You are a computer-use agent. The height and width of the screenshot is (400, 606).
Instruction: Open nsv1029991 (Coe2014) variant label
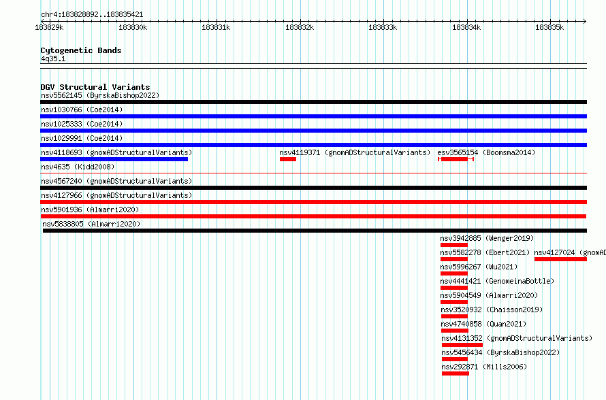82,138
